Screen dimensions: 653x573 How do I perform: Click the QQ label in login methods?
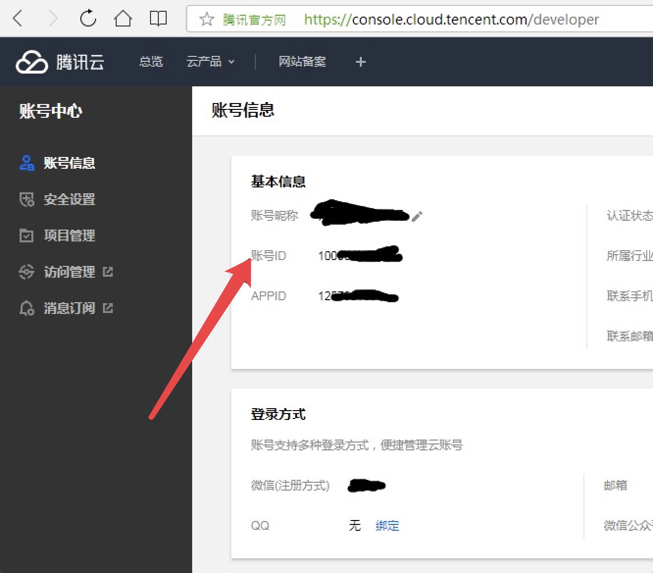(260, 526)
